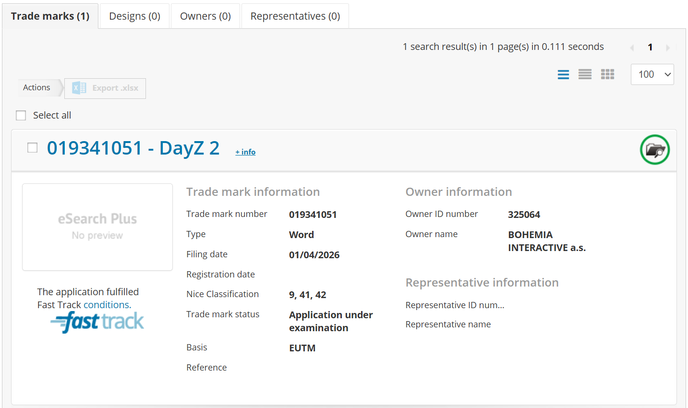Expand the + info details link
The height and width of the screenshot is (408, 688).
point(245,152)
